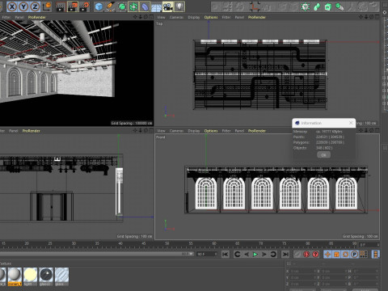Toggle the Z axis lock

(x=35, y=6)
